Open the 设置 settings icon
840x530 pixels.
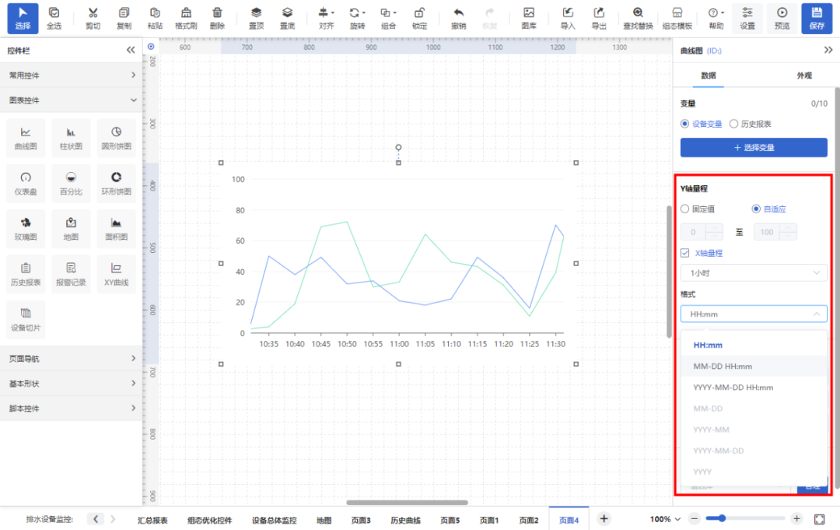[x=747, y=18]
